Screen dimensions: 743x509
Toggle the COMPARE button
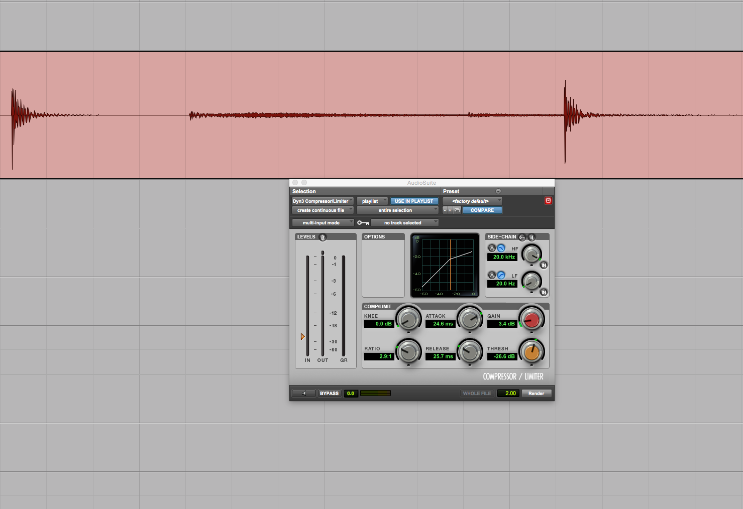pyautogui.click(x=482, y=210)
